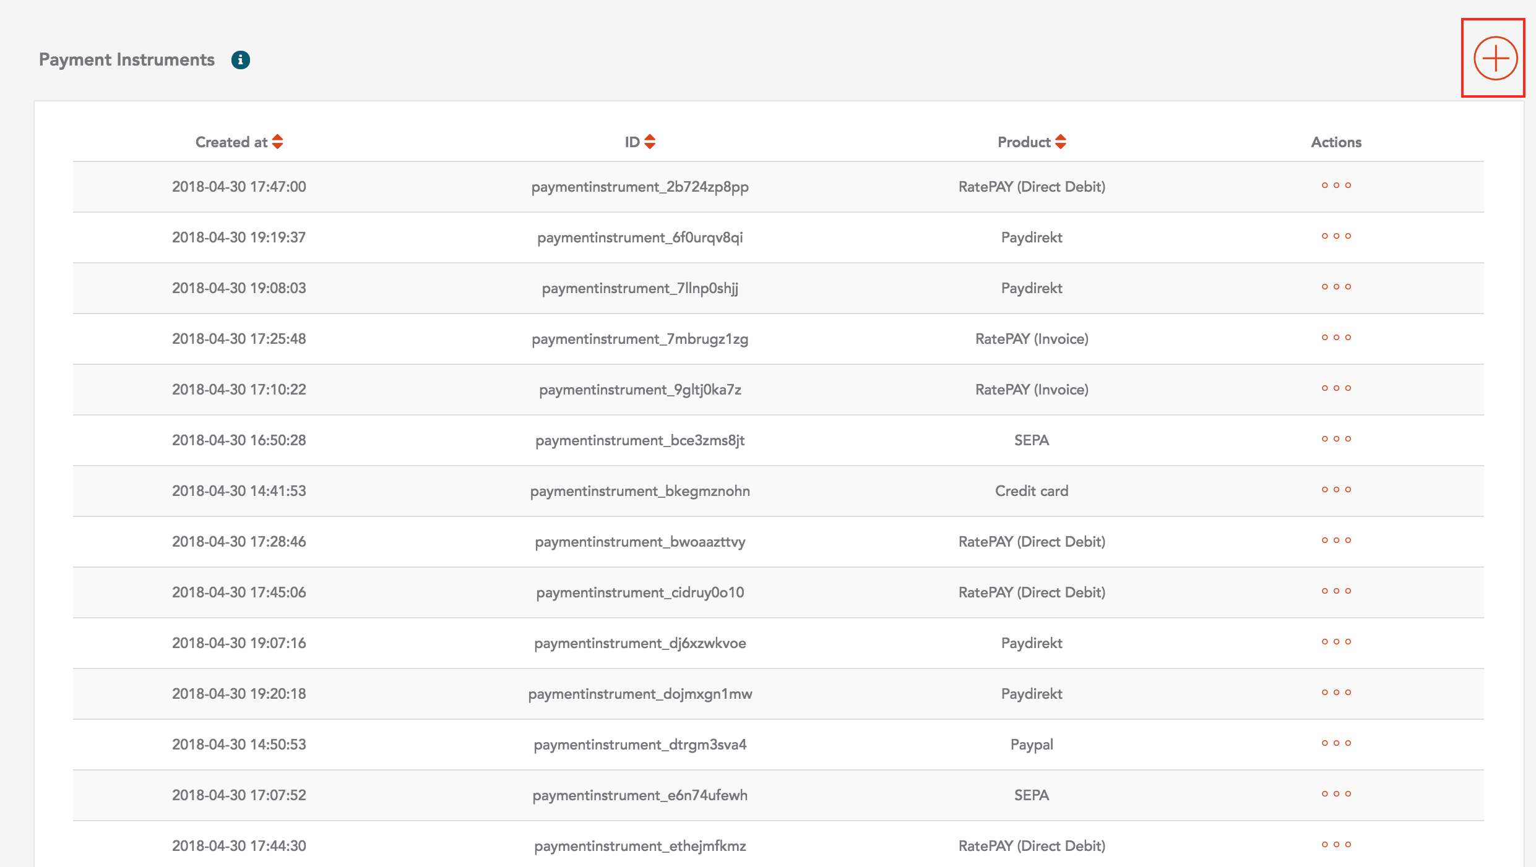Screen dimensions: 1536x867
Task: Select the row created at 17:10:22
Action: 239,390
